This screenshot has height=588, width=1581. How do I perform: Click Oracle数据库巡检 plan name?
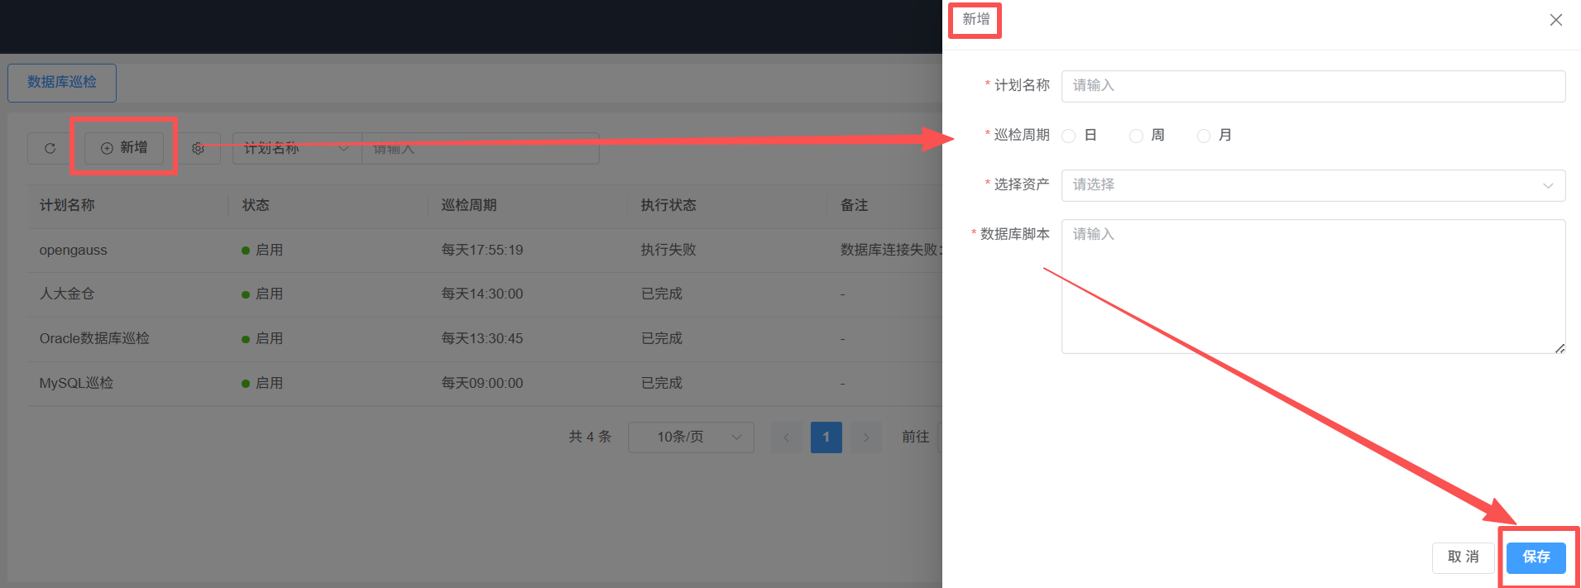[x=94, y=338]
